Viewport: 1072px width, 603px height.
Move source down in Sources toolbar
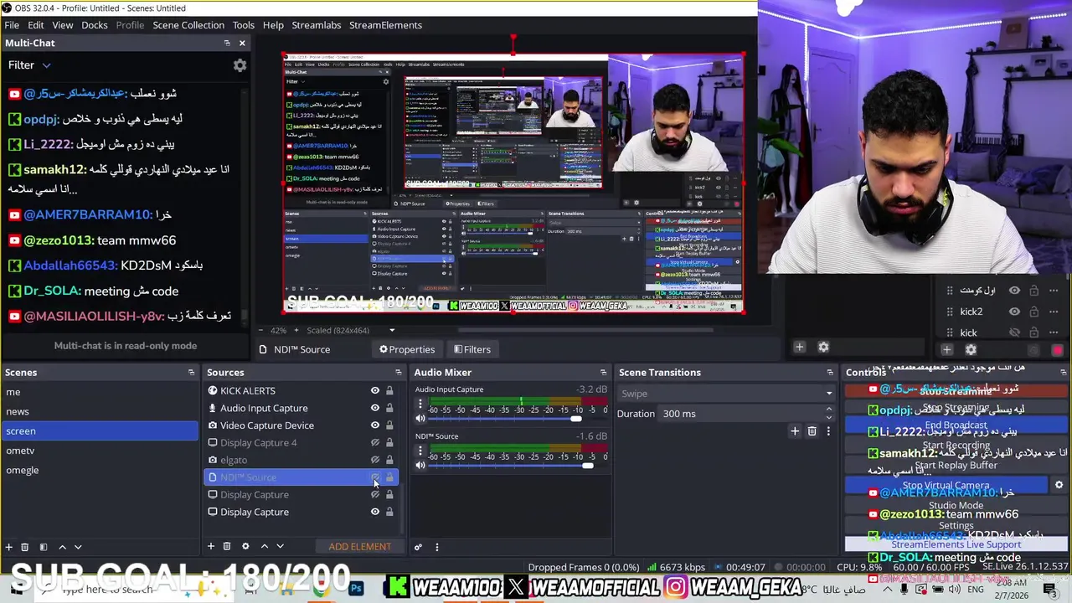coord(281,546)
